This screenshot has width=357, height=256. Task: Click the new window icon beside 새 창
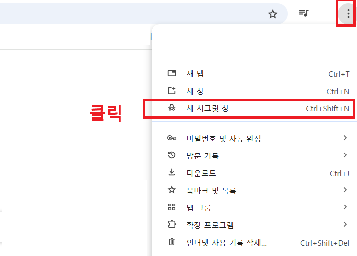(172, 91)
